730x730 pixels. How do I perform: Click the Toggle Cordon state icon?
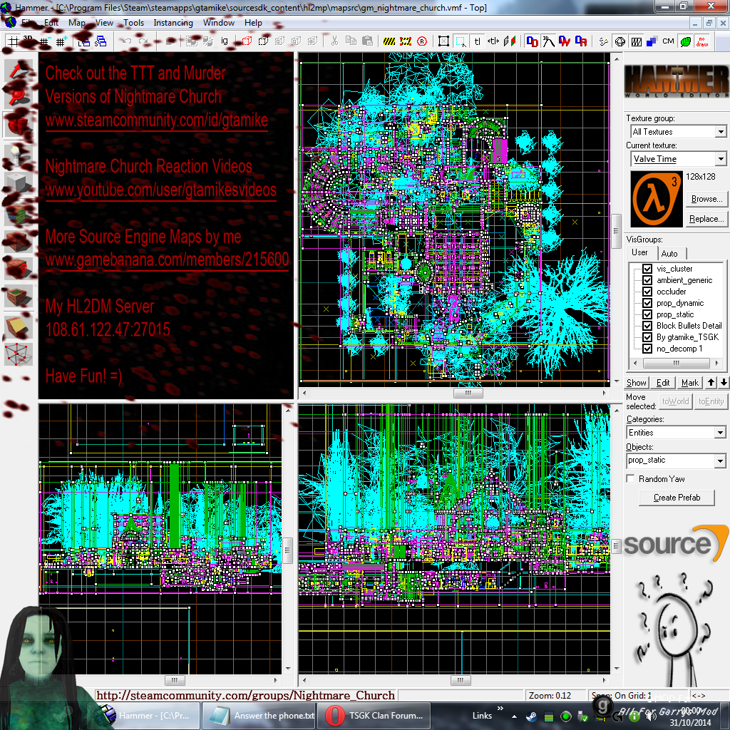389,41
